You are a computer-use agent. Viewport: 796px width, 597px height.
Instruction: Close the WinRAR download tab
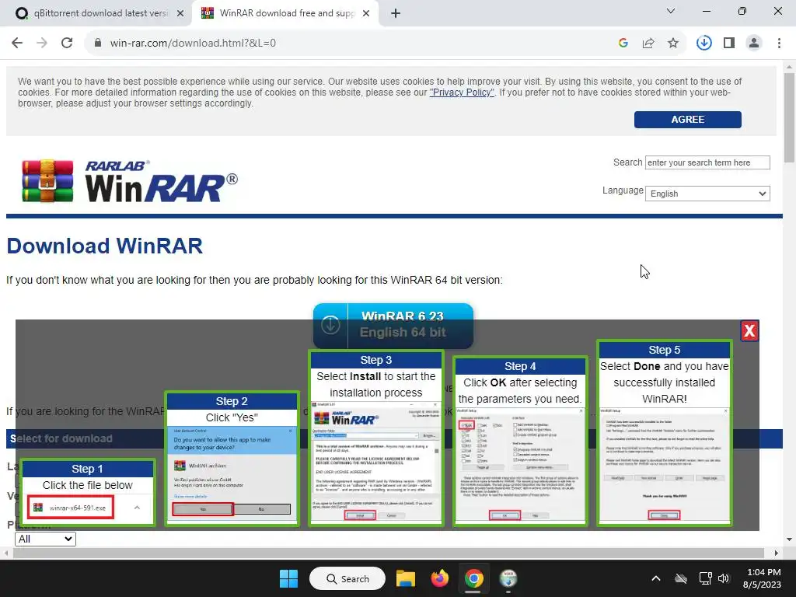click(366, 13)
